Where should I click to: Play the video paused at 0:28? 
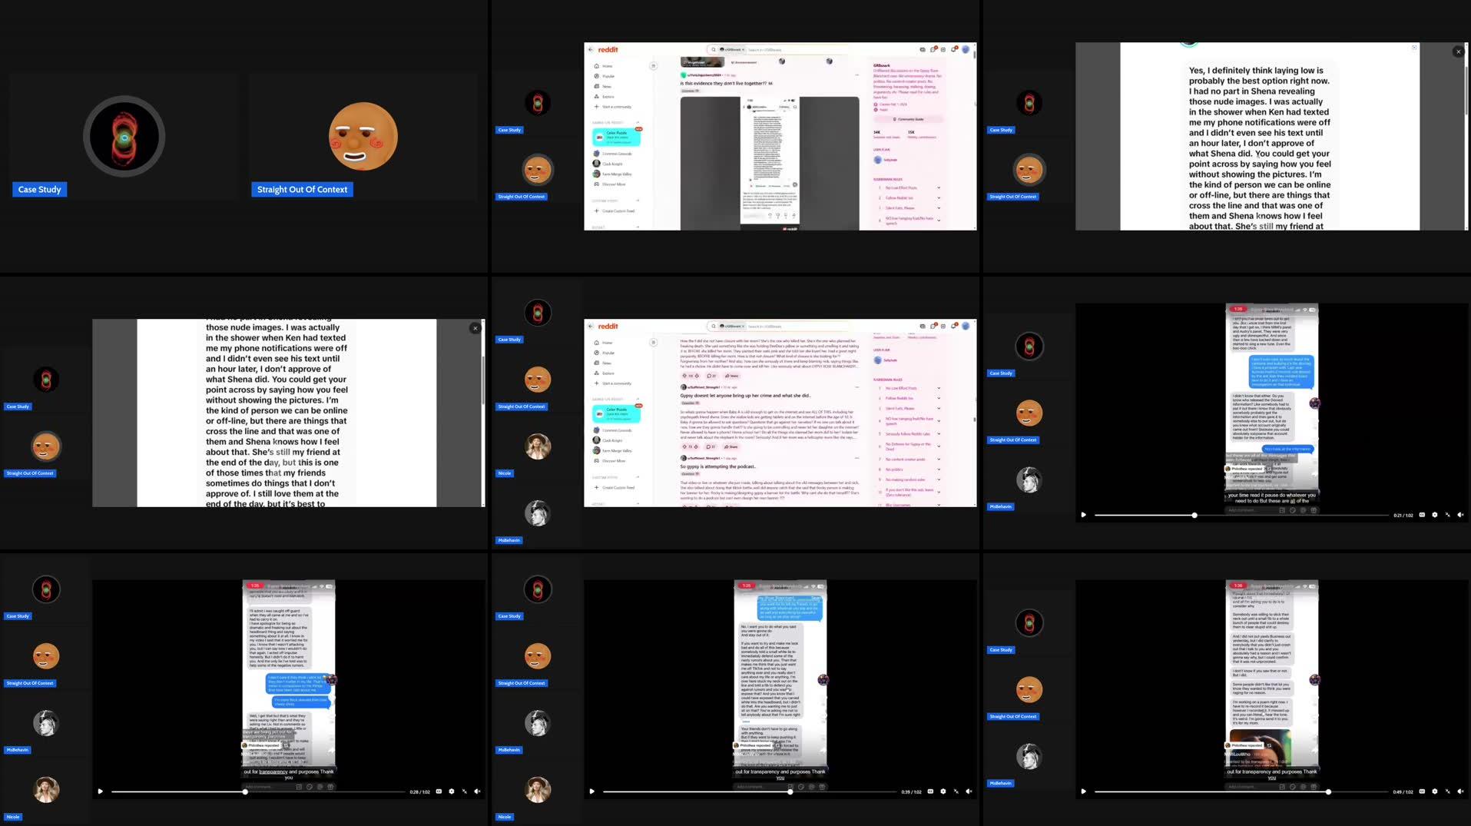(100, 791)
